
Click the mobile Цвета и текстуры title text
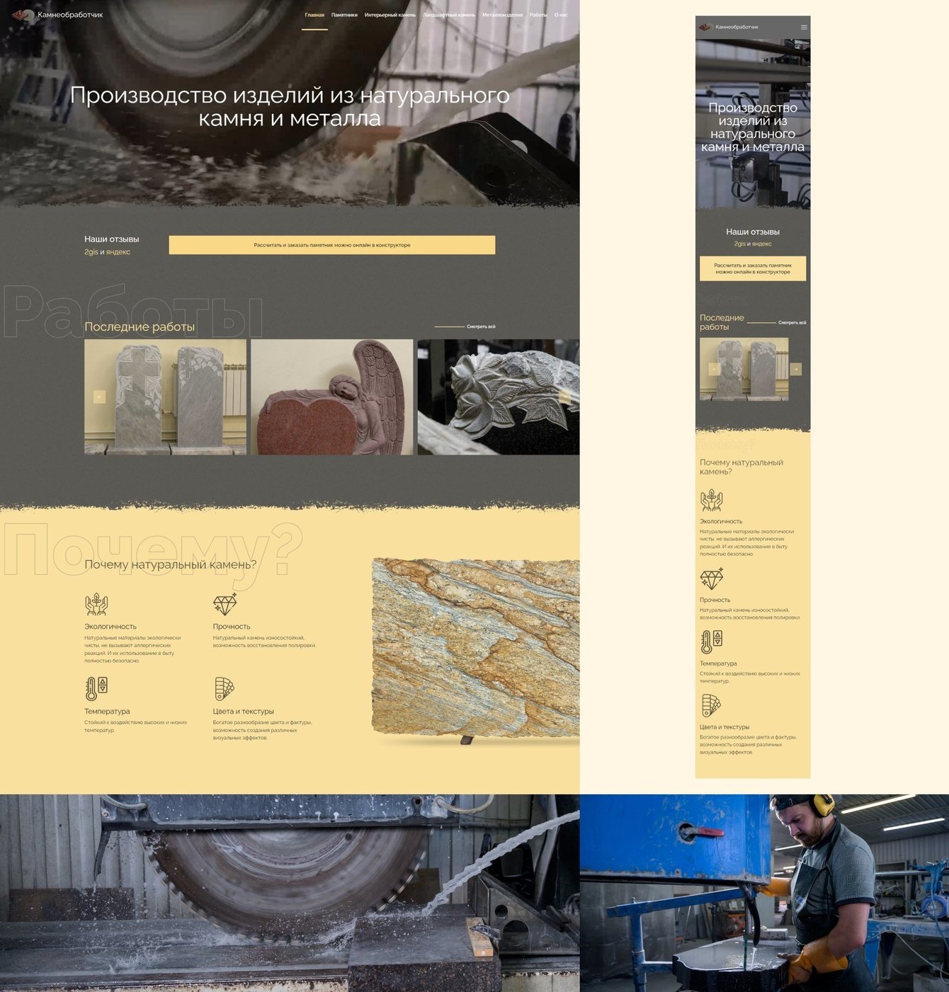coord(724,727)
